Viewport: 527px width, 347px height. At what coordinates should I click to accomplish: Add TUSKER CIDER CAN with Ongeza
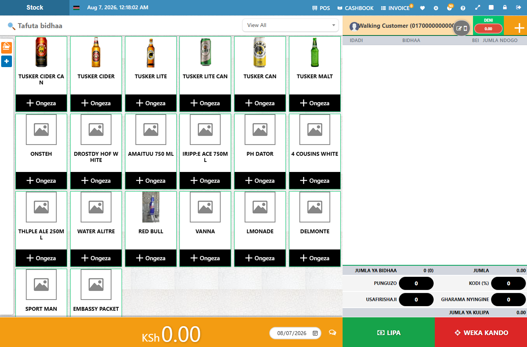point(41,103)
